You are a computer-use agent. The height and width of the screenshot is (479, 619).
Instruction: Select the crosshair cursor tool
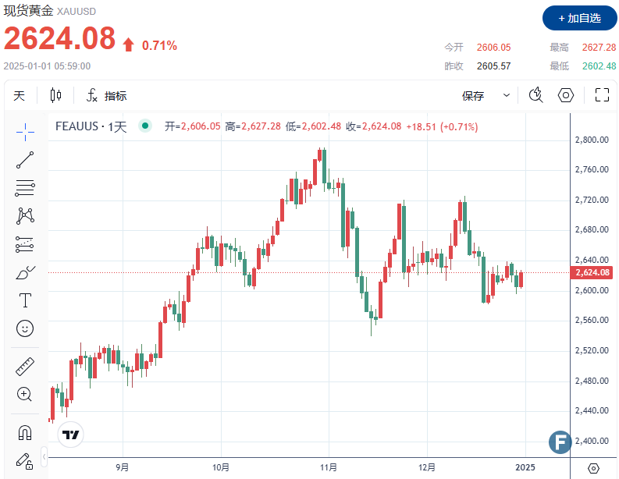pos(25,131)
